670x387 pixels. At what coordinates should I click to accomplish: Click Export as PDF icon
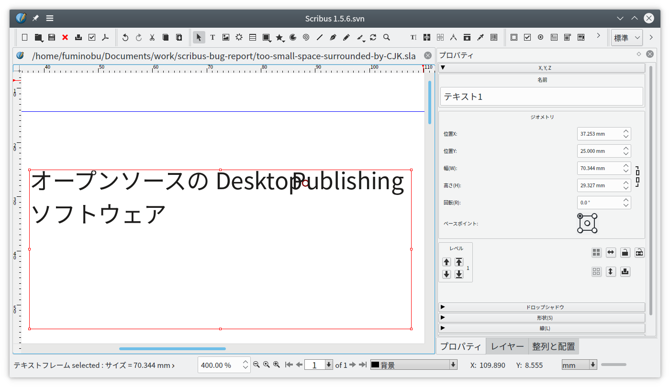pos(105,37)
